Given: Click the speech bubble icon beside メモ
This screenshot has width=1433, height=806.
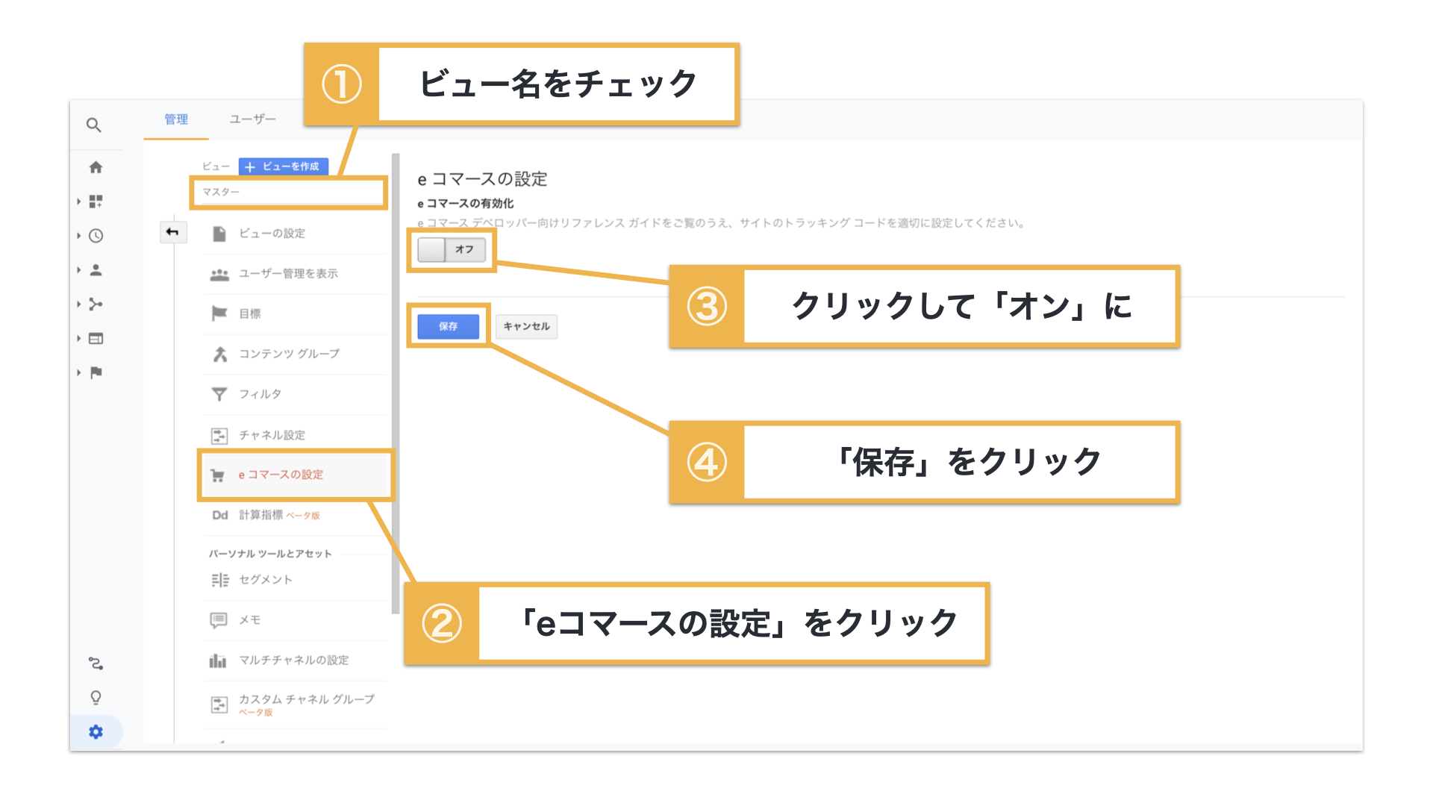Looking at the screenshot, I should click(x=219, y=620).
